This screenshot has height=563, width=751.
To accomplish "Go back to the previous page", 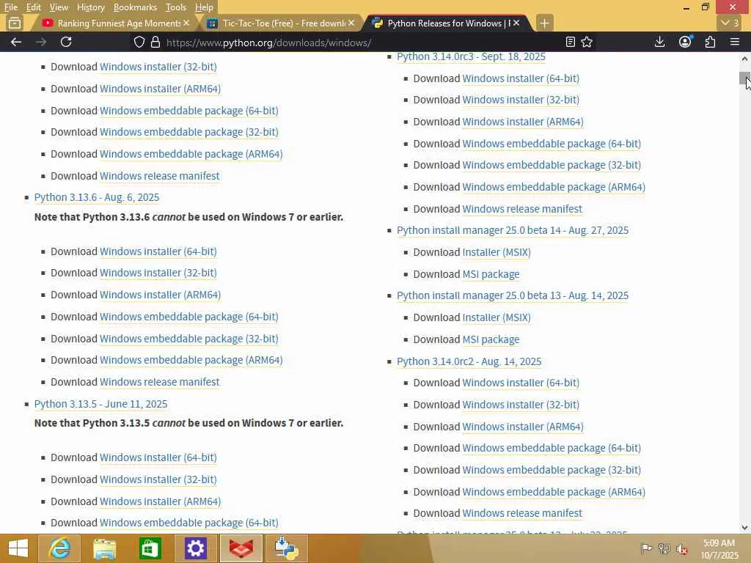I will click(x=16, y=42).
